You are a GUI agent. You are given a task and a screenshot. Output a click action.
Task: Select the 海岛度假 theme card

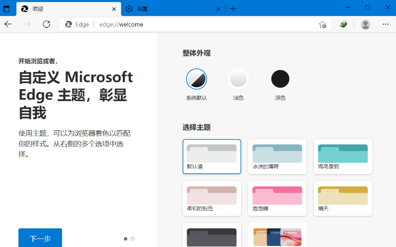coord(343,156)
